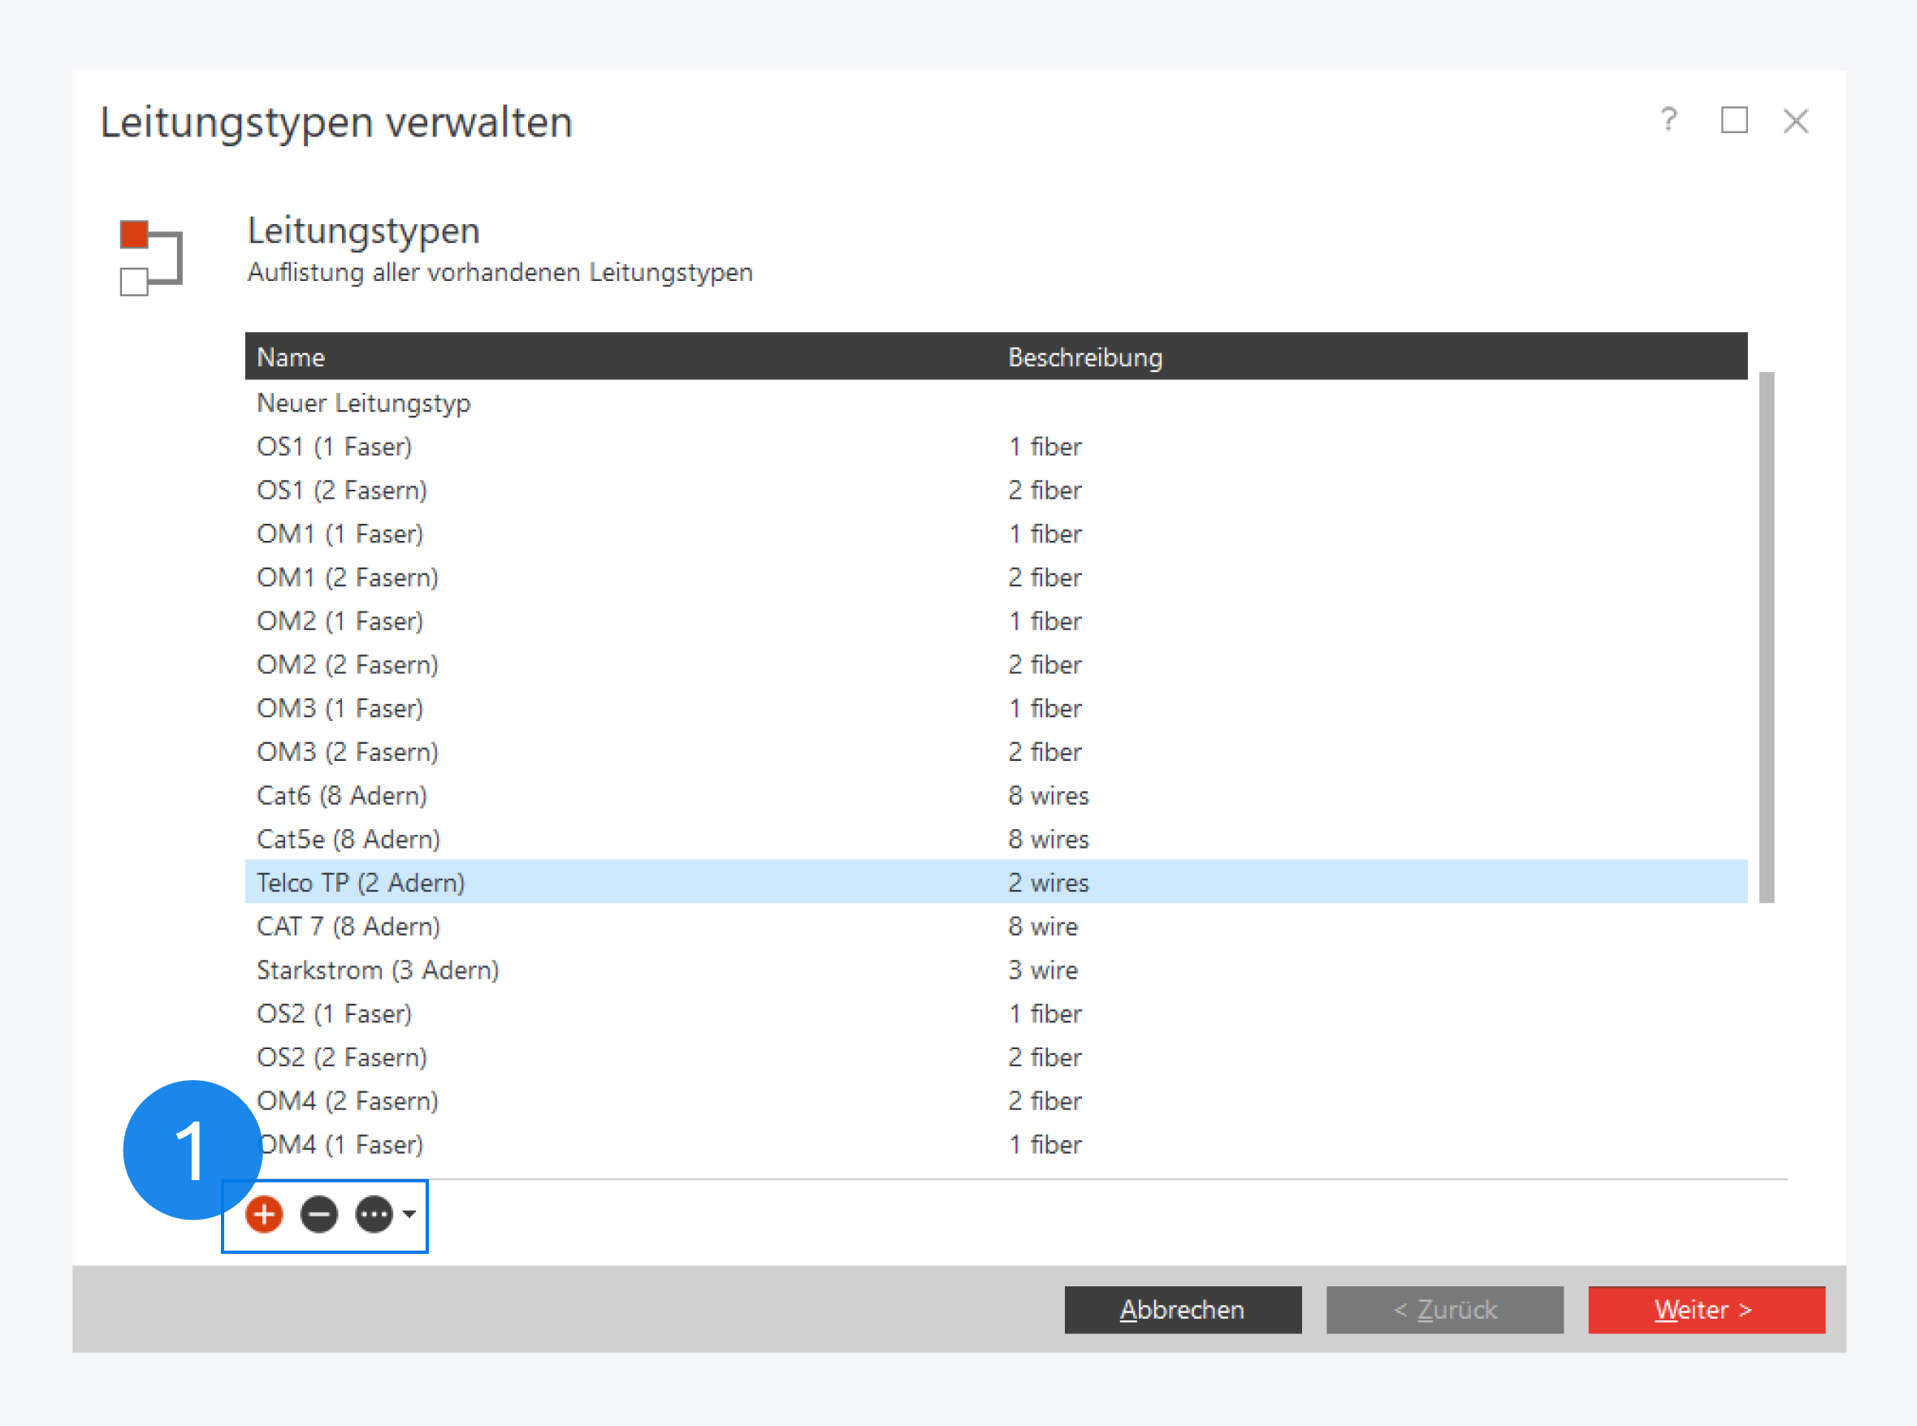This screenshot has width=1917, height=1426.
Task: Select the Neuer Leitungstyp row
Action: [x=364, y=403]
